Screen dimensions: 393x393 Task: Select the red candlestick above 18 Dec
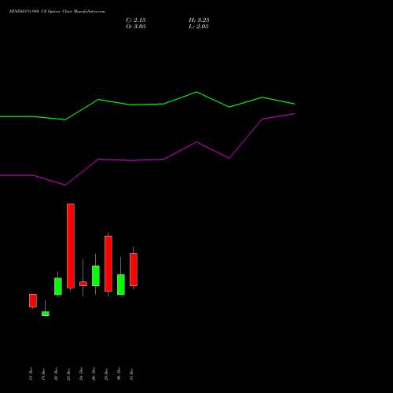click(x=33, y=300)
